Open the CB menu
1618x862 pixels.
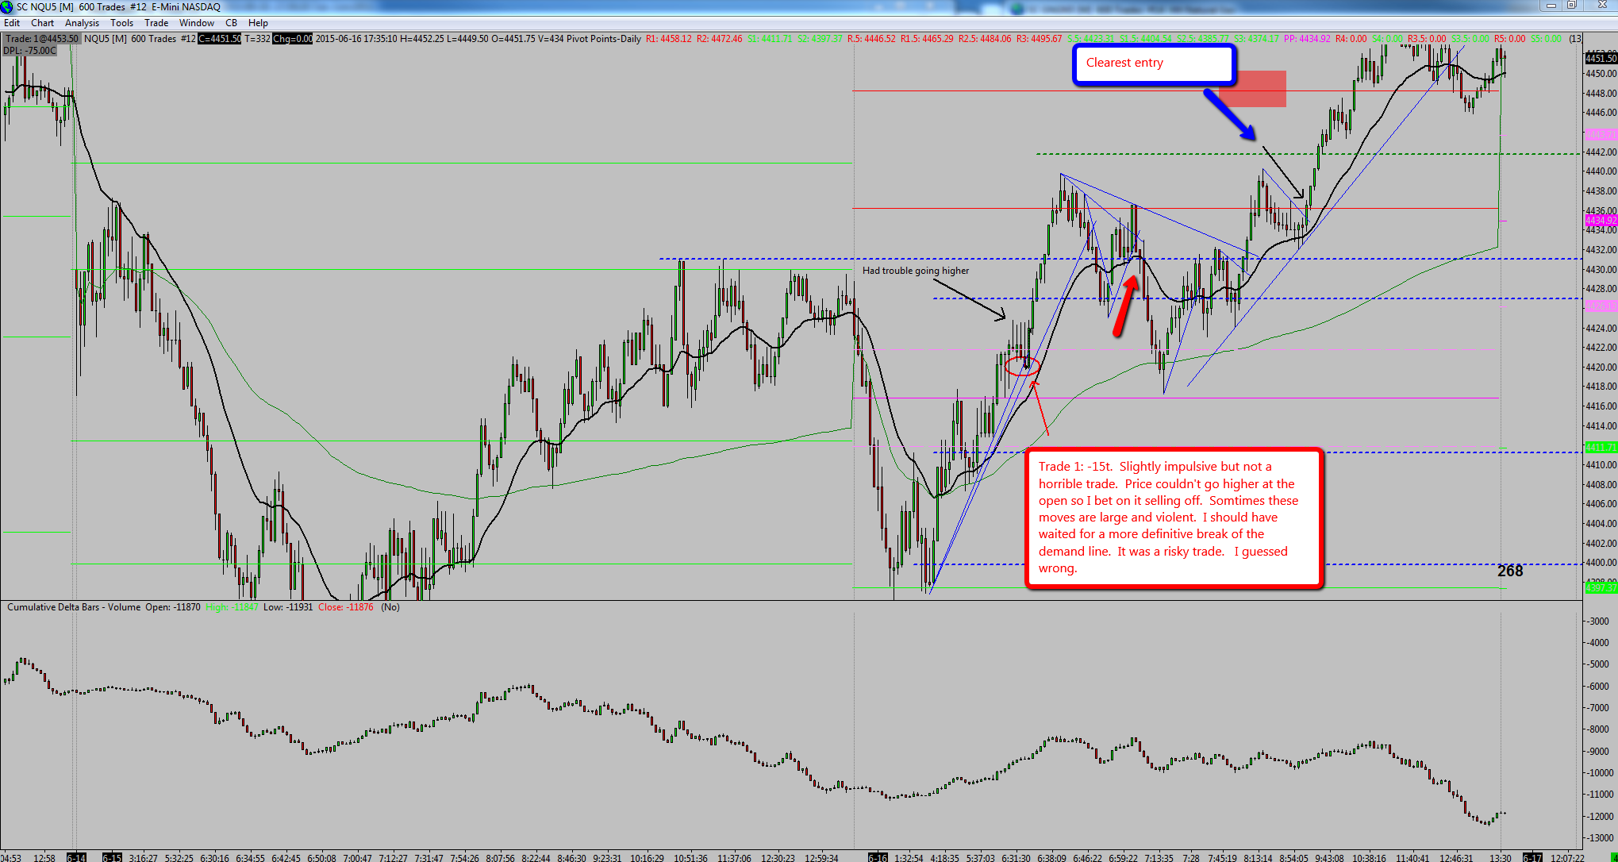(232, 23)
